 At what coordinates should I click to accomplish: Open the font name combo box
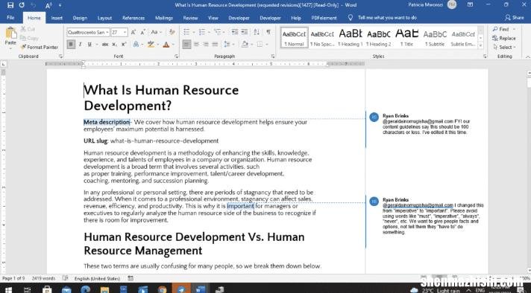click(x=88, y=32)
